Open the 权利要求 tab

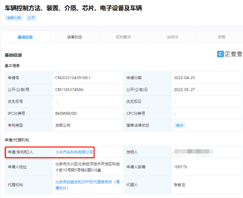[123, 37]
